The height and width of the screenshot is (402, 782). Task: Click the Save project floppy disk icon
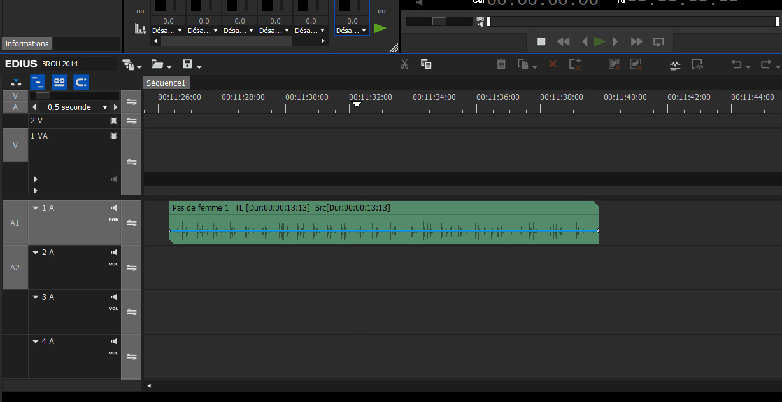pyautogui.click(x=187, y=64)
